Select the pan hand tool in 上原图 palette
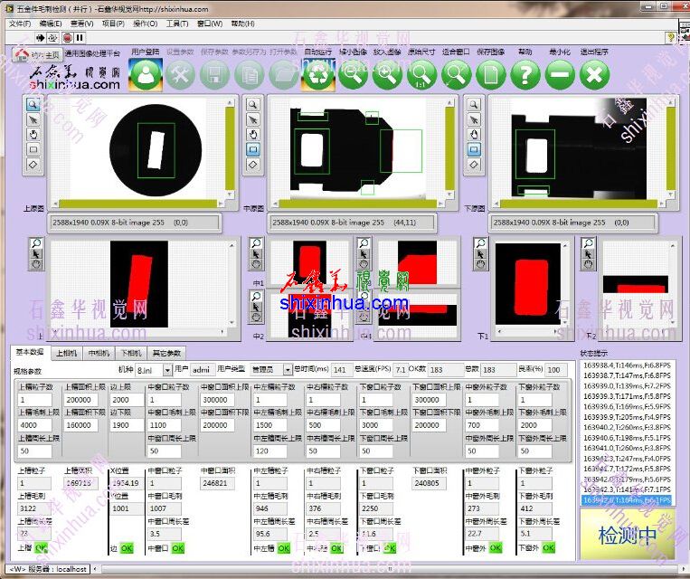This screenshot has height=579, width=690. point(33,134)
